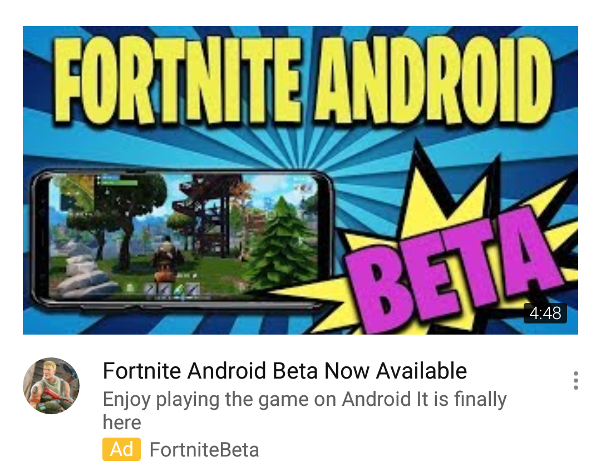Viewport: 601px width, 476px height.
Task: Tap the inventory hotbar icons in gameplay image
Action: [172, 289]
